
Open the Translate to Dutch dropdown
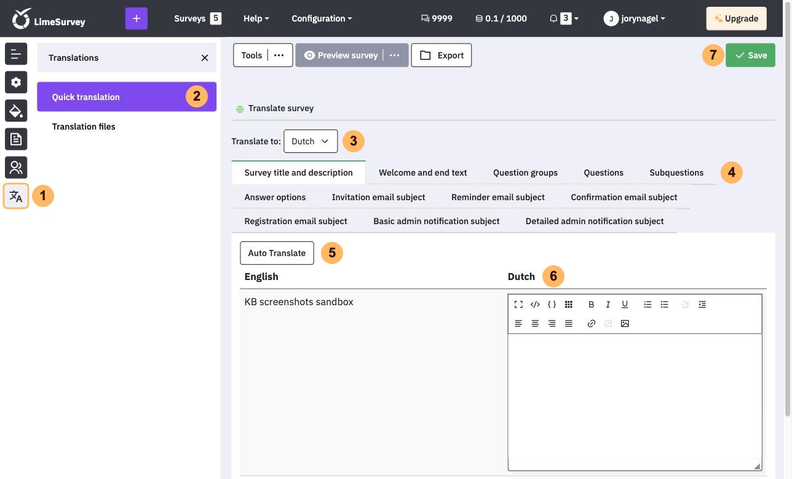pyautogui.click(x=311, y=141)
